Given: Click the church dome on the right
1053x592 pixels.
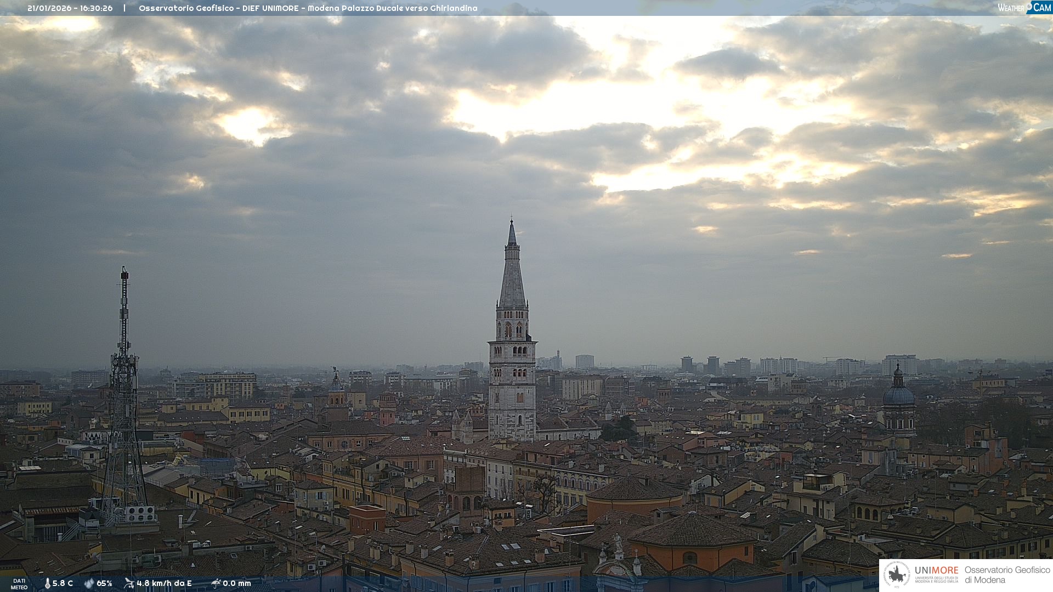Looking at the screenshot, I should point(898,395).
